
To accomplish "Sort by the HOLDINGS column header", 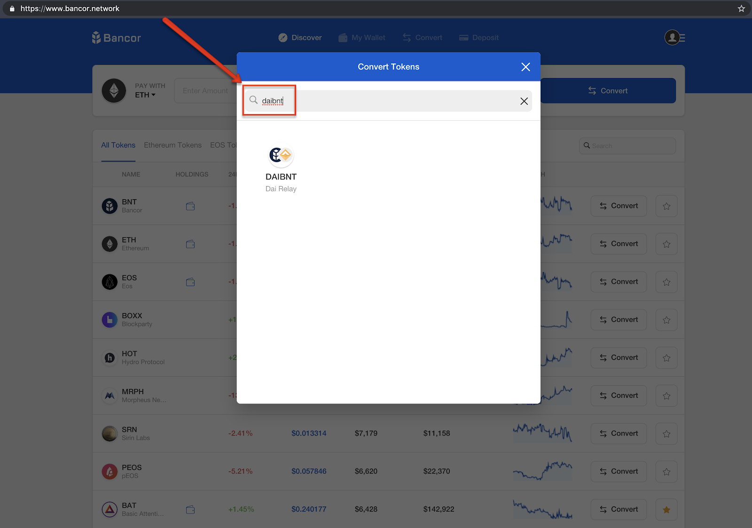I will (192, 174).
